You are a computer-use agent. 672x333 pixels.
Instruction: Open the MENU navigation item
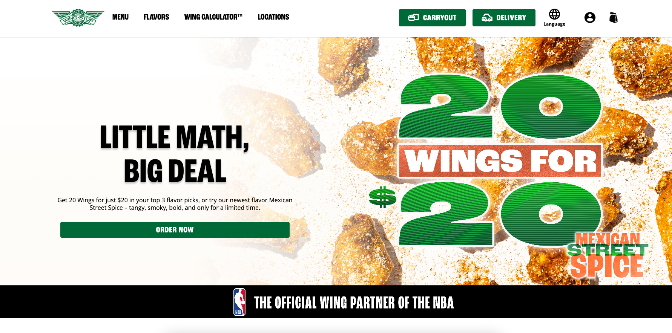[x=120, y=17]
